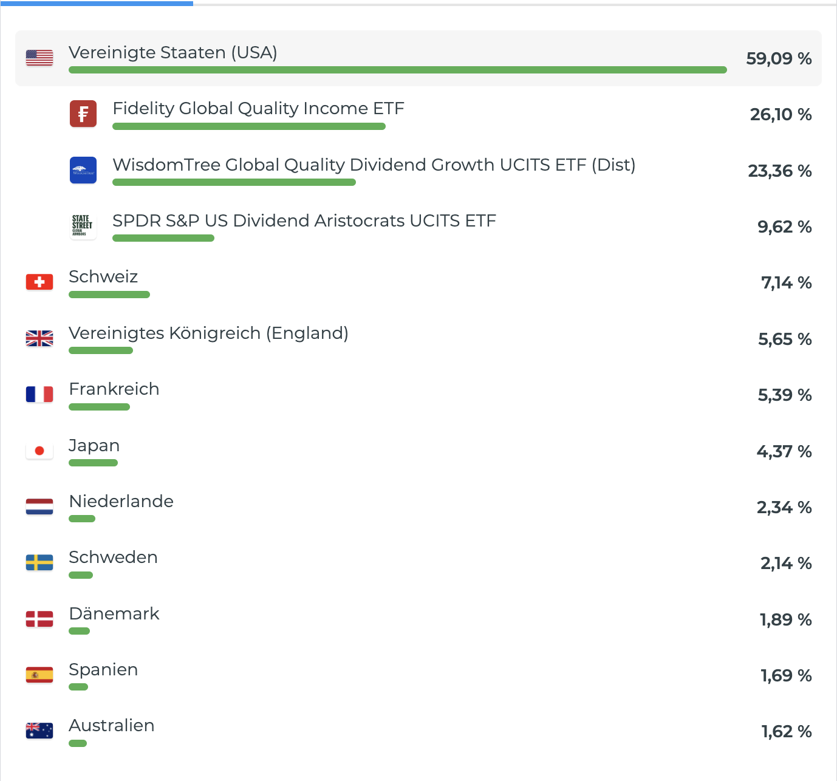
Task: Select SPDR S&P US Dividend Aristocrats ETF
Action: (x=304, y=221)
